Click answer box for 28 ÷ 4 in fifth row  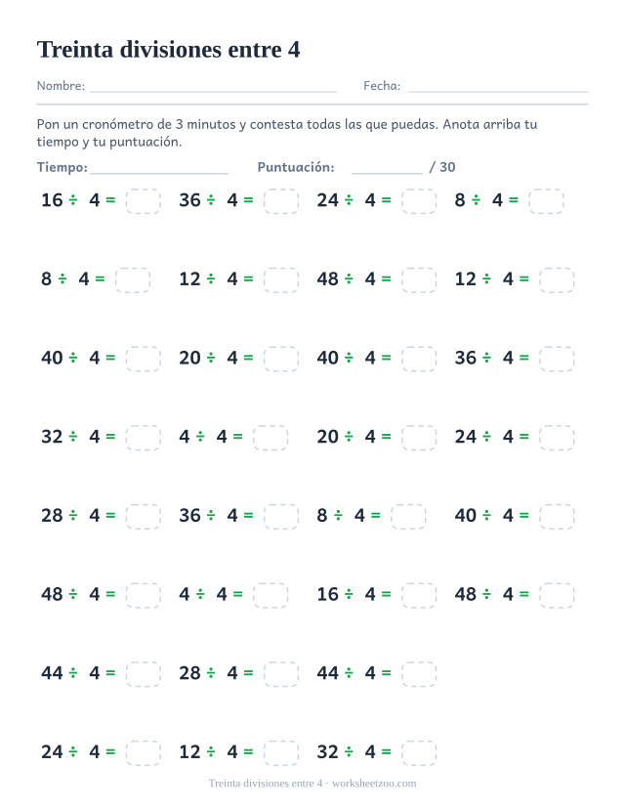point(143,517)
